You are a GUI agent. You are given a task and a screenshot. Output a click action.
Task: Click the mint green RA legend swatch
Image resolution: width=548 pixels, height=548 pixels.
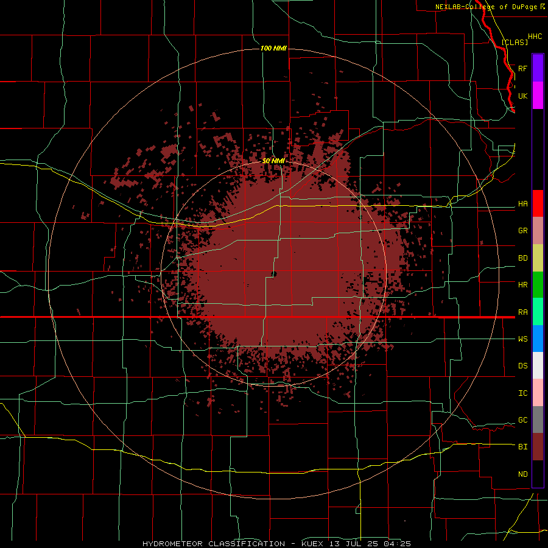(538, 312)
